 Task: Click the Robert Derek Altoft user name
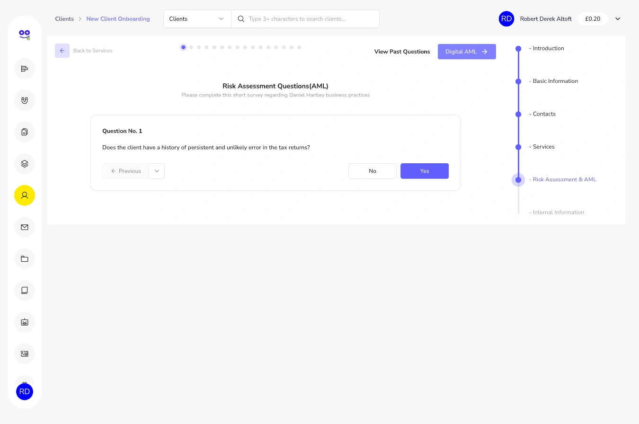(x=546, y=19)
